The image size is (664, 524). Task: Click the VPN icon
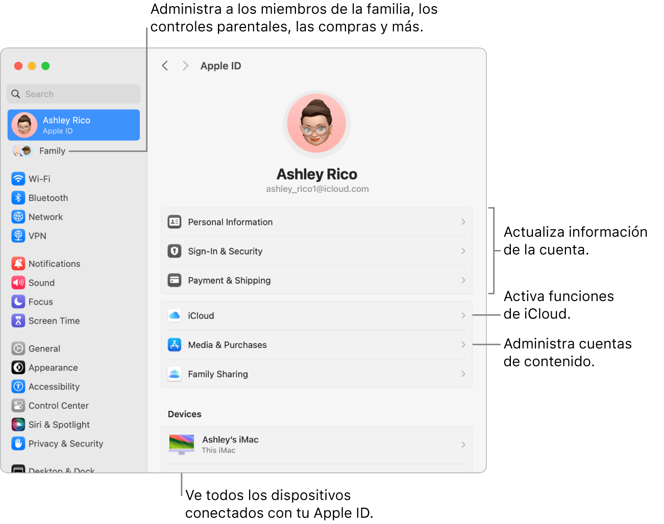pyautogui.click(x=18, y=236)
